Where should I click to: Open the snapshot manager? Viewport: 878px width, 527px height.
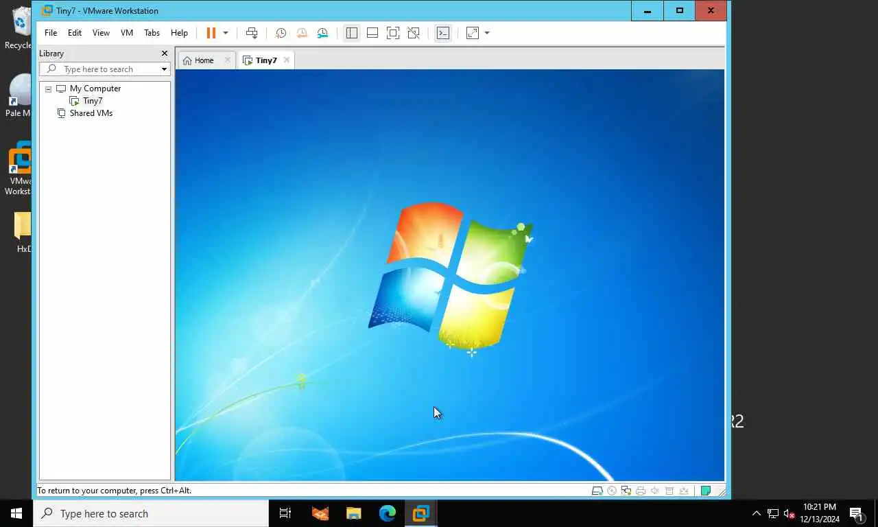point(322,33)
